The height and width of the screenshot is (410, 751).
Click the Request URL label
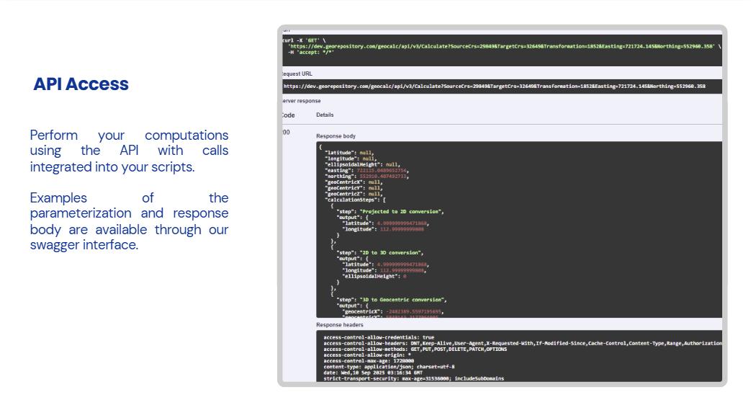pyautogui.click(x=297, y=73)
